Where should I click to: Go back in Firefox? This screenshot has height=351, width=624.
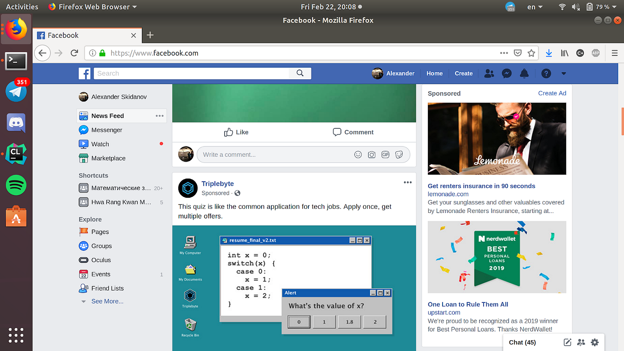tap(42, 53)
